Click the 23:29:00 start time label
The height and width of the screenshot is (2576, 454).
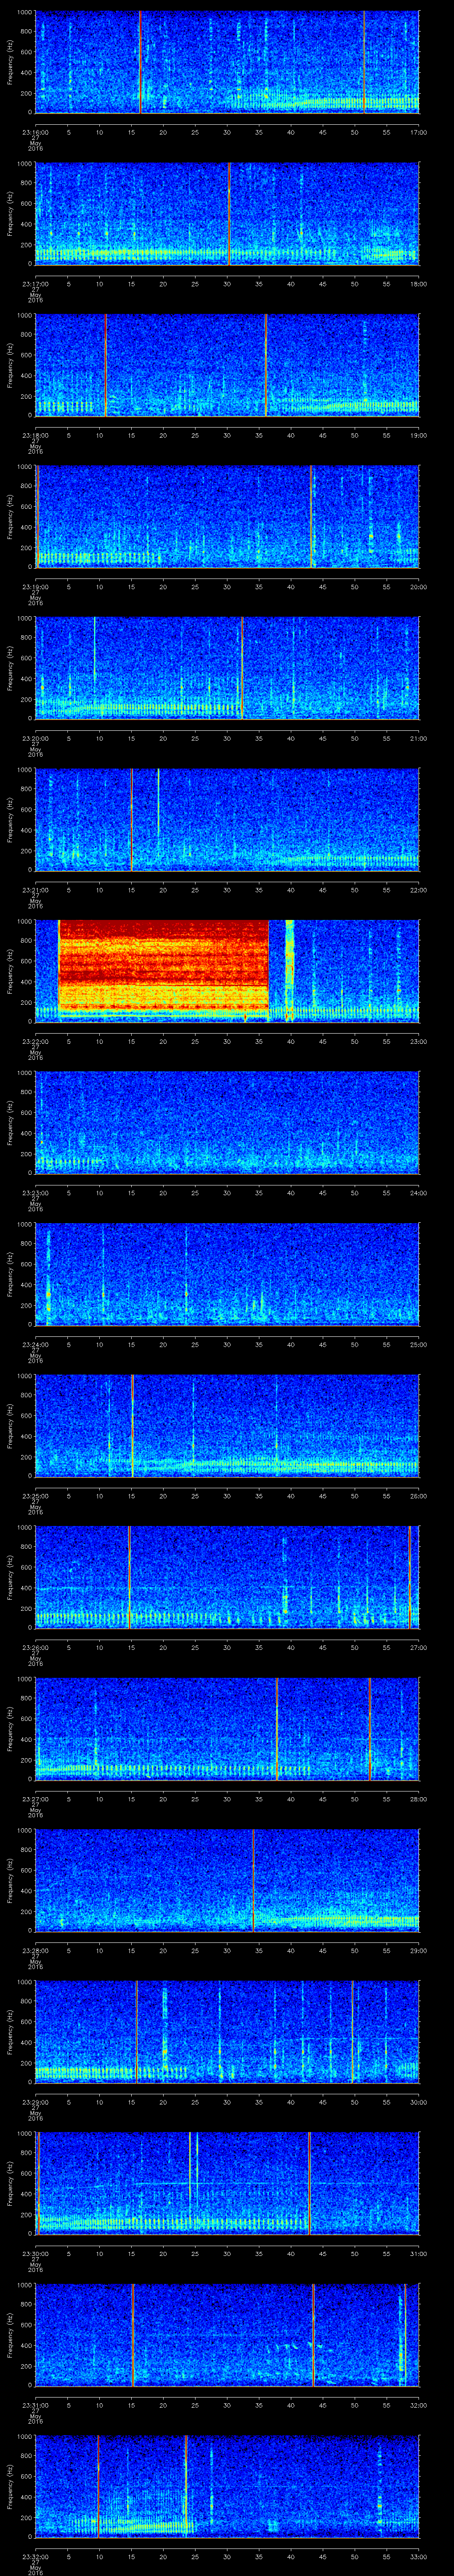pos(36,2102)
